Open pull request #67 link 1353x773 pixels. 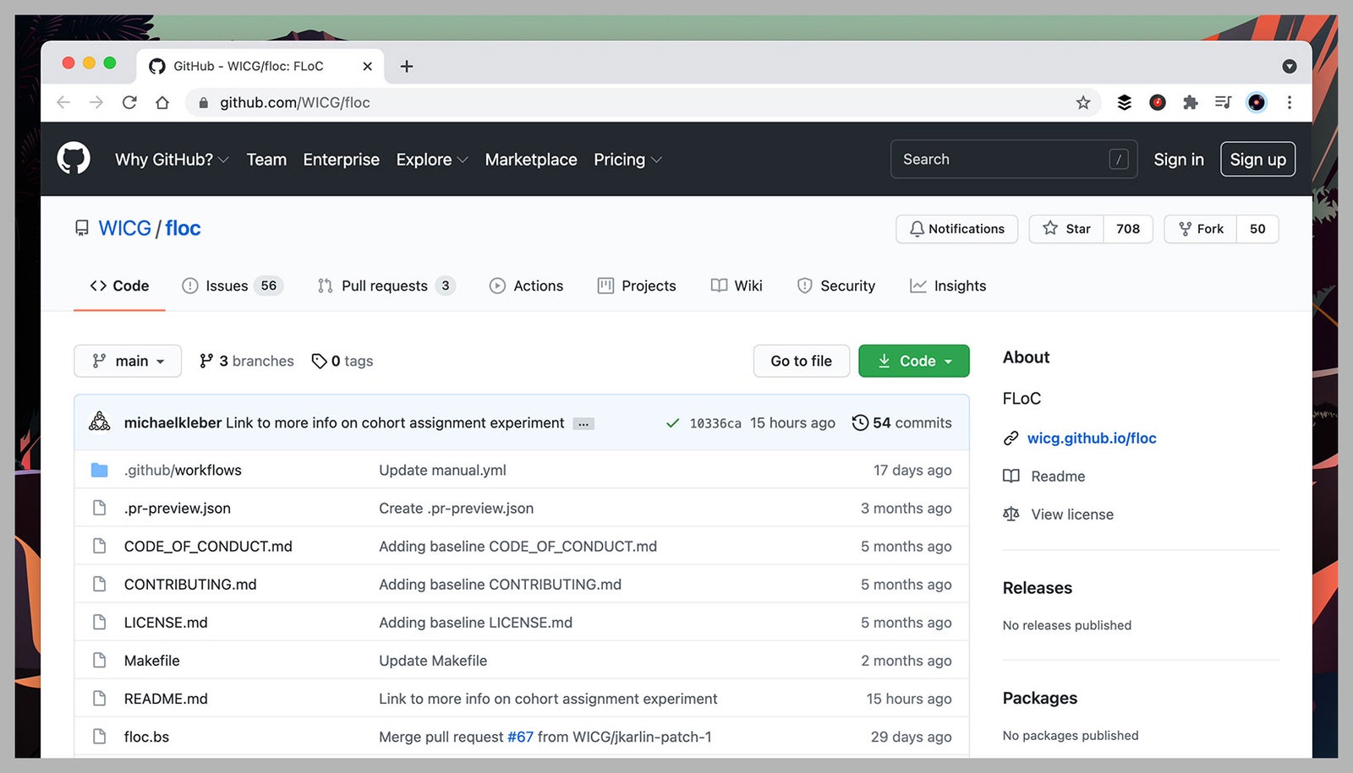tap(520, 737)
